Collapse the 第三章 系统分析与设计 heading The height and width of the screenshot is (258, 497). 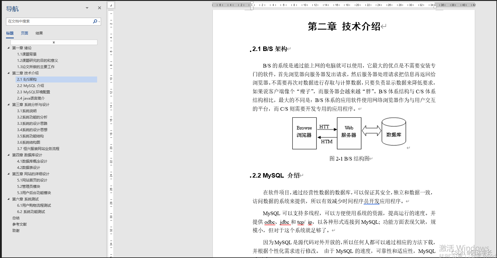click(x=8, y=105)
